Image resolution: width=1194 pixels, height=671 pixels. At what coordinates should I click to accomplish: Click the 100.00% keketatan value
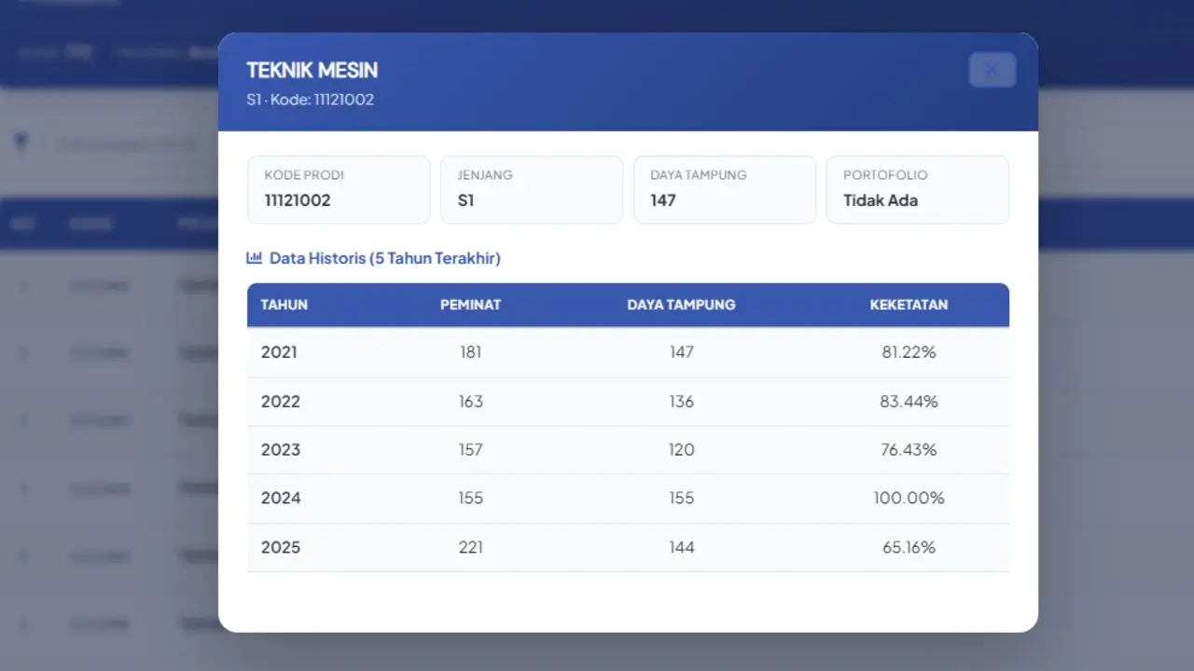click(x=909, y=499)
